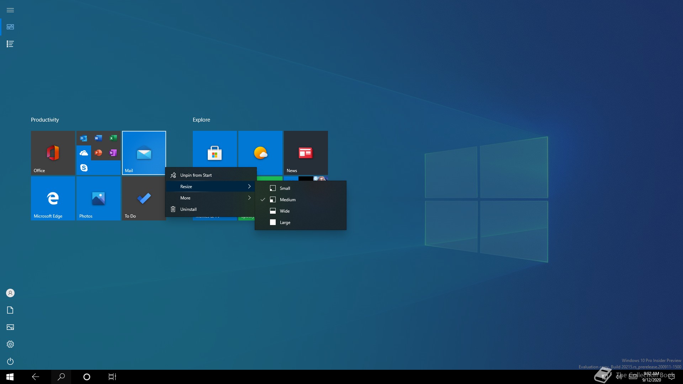Open OneNote from the folder tile
The image size is (683, 384).
pyautogui.click(x=113, y=153)
